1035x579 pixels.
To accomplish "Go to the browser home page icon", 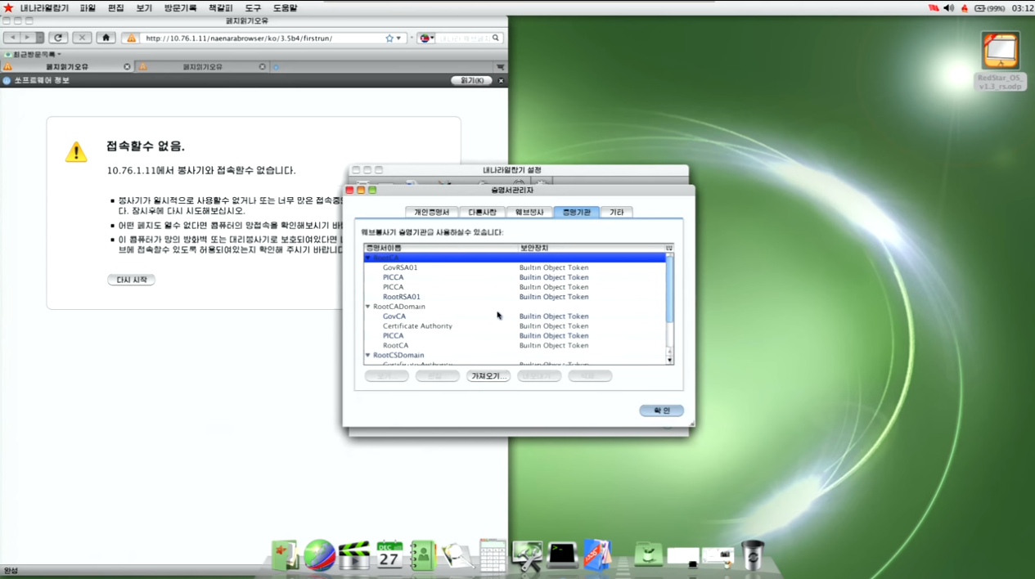I will click(106, 38).
